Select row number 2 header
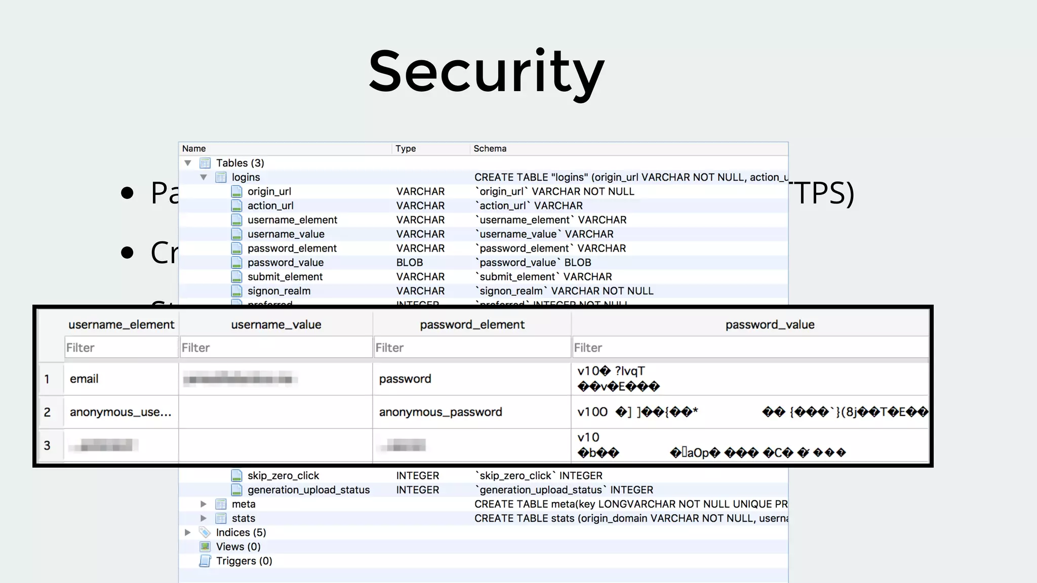 51,412
